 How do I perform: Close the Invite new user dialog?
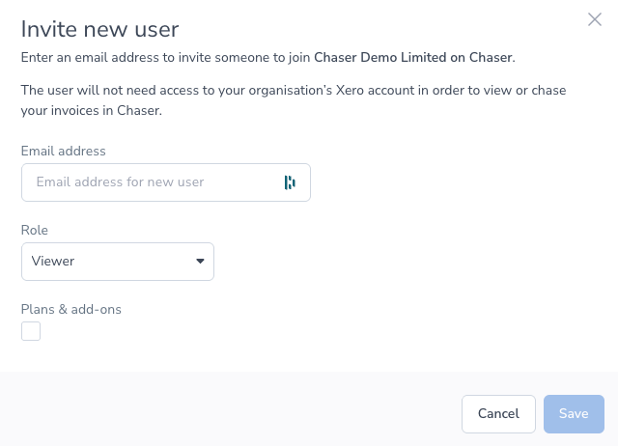(595, 19)
